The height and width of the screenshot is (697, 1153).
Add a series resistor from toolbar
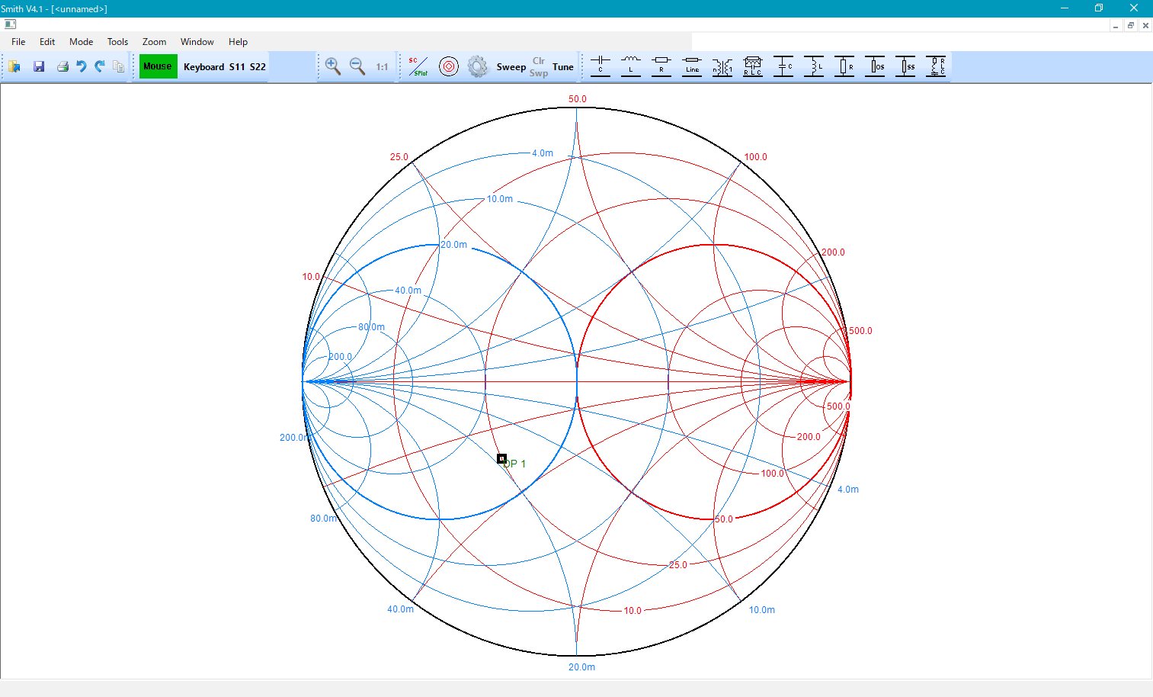(x=661, y=66)
